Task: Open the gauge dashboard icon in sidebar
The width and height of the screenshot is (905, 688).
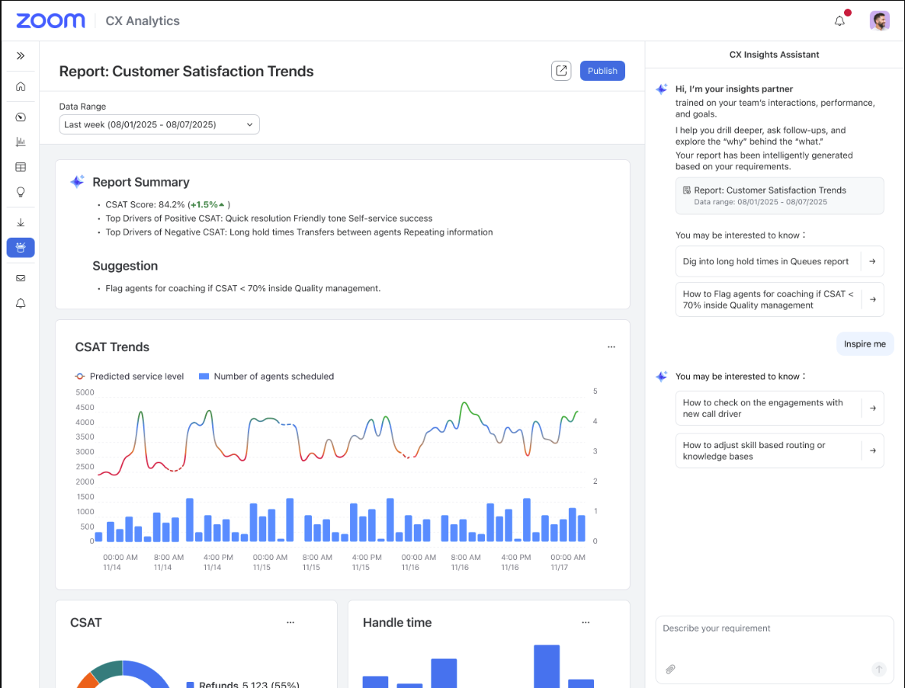Action: pyautogui.click(x=21, y=117)
